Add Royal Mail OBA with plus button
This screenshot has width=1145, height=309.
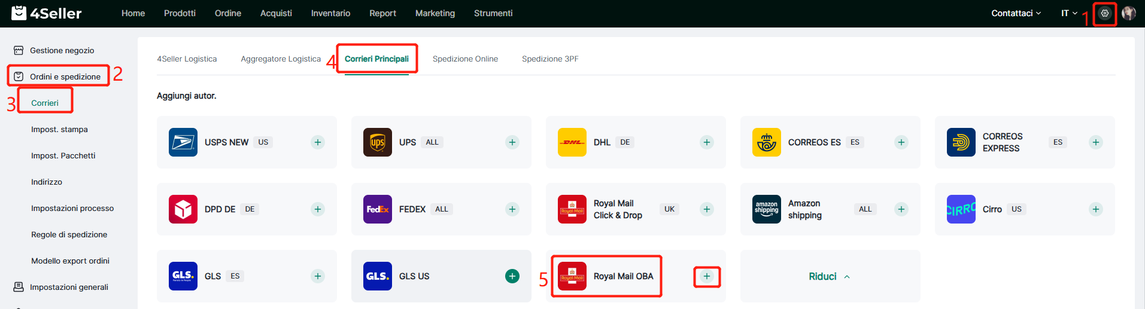707,276
